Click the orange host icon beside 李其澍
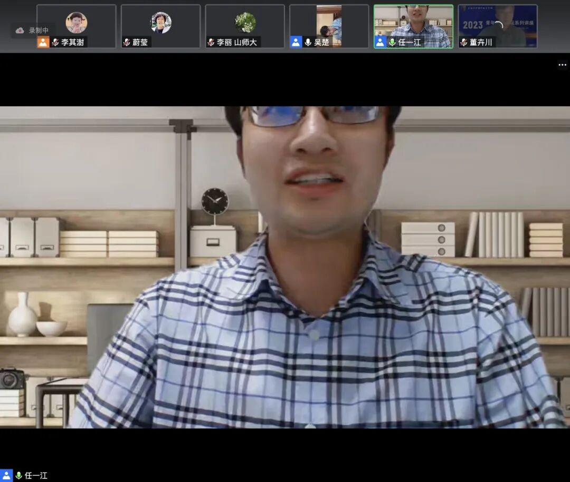Screen dimensions: 570x482 click(x=43, y=42)
